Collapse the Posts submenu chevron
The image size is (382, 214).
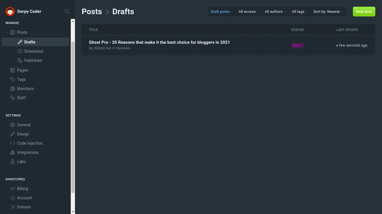click(7, 32)
